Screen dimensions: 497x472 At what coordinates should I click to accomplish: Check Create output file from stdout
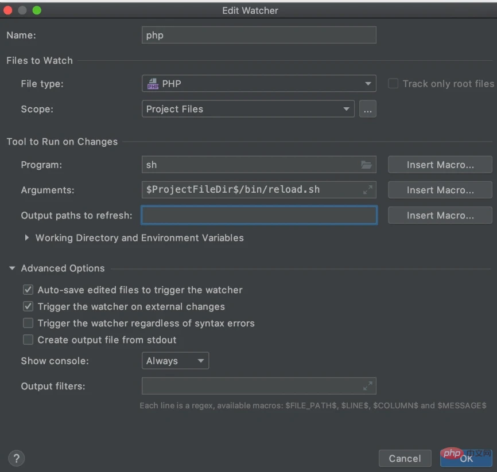pos(28,340)
